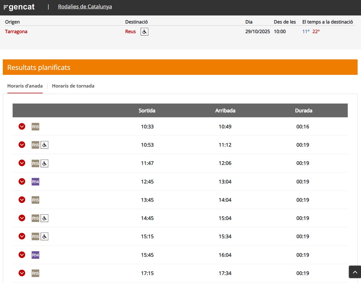Click the gencat logo
This screenshot has height=283, width=361.
[19, 7]
